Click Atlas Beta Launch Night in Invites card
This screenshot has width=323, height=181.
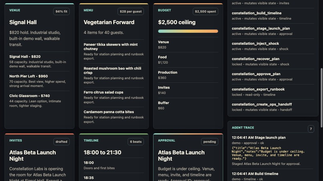[x=32, y=155]
